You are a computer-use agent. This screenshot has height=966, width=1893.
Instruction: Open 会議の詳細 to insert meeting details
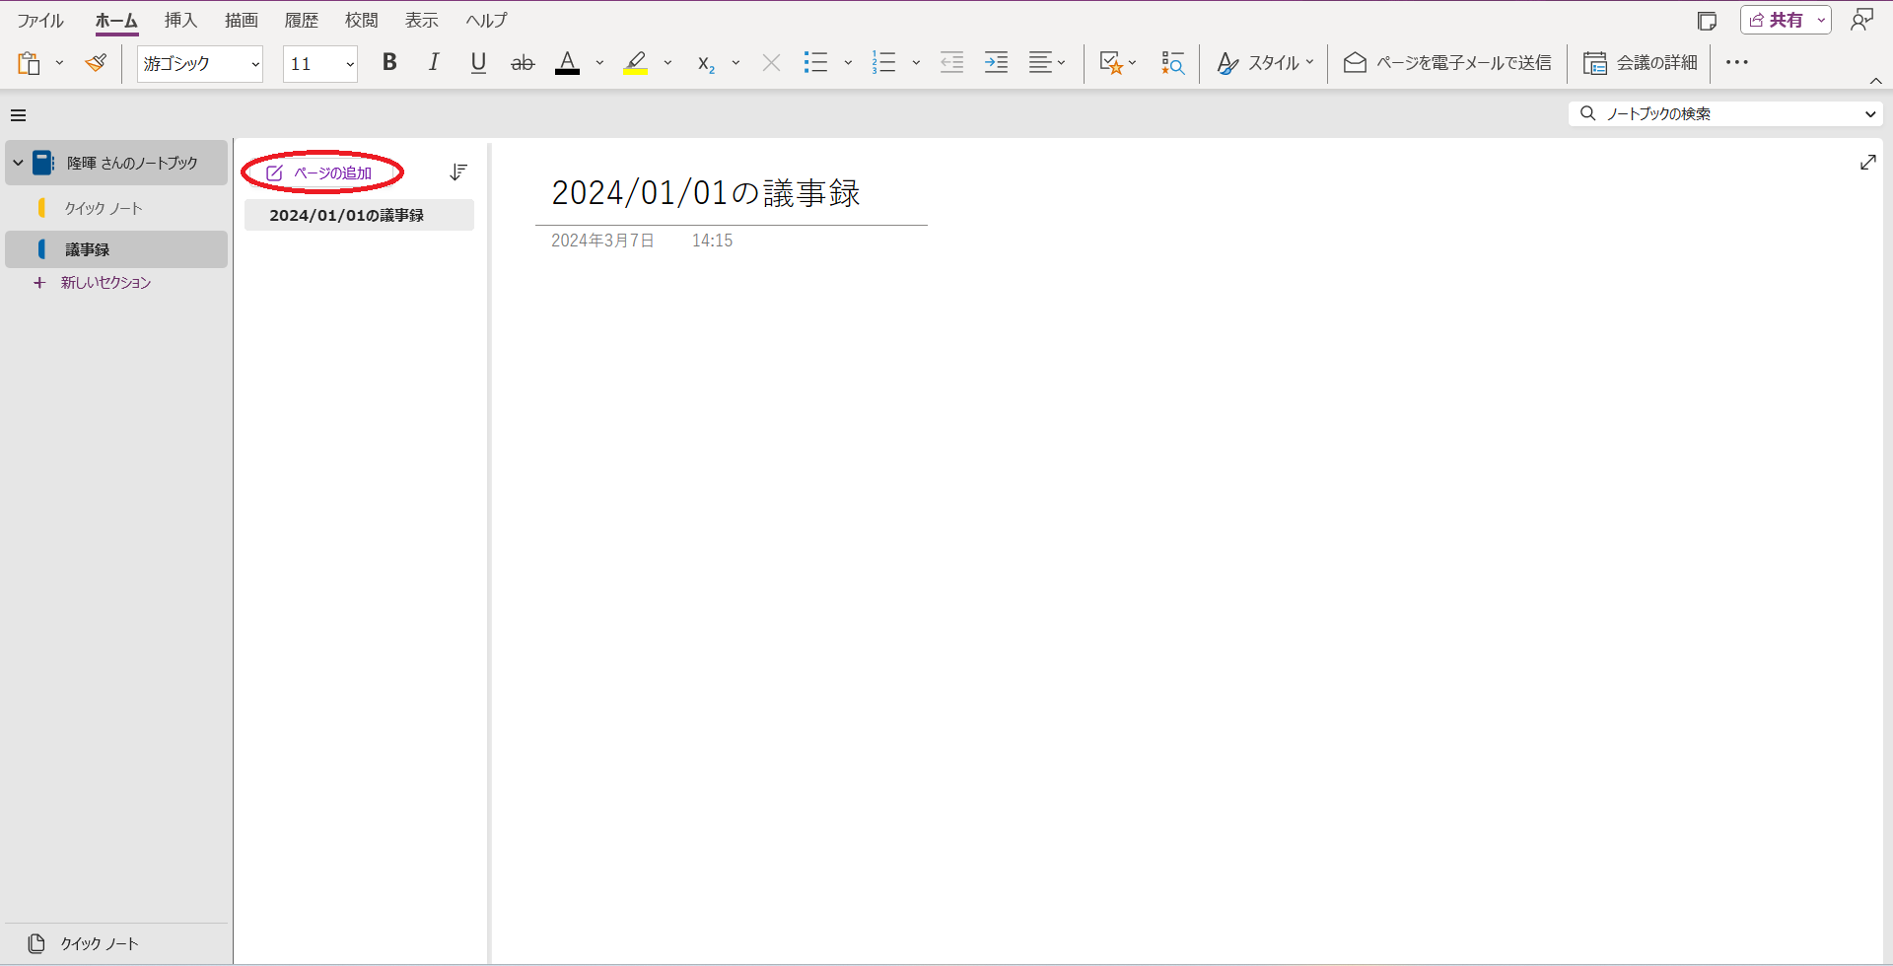(x=1597, y=62)
